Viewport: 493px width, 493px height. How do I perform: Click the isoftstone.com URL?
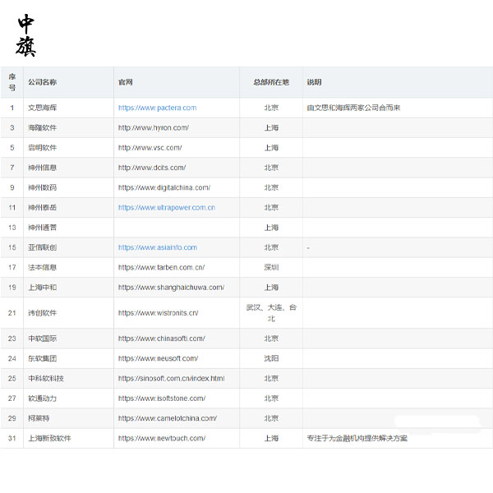(161, 399)
